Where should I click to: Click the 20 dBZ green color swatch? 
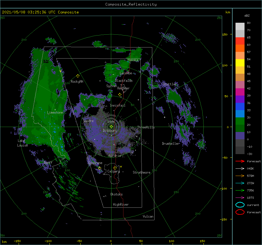pyautogui.click(x=240, y=121)
